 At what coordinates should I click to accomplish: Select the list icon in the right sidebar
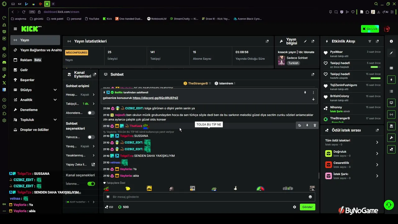(391, 91)
